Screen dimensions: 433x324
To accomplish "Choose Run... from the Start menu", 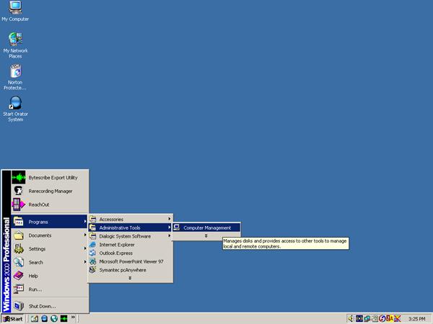I will point(50,289).
